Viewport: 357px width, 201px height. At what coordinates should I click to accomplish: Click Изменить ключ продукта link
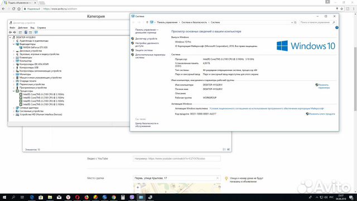point(322,114)
